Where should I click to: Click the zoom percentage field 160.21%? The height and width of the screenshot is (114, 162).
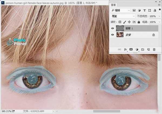tap(6, 111)
